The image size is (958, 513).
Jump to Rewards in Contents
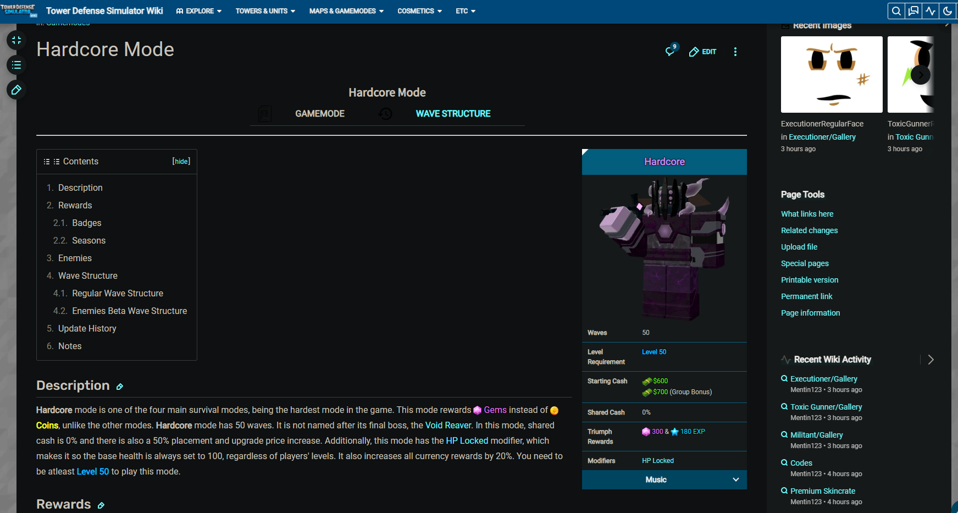click(75, 205)
